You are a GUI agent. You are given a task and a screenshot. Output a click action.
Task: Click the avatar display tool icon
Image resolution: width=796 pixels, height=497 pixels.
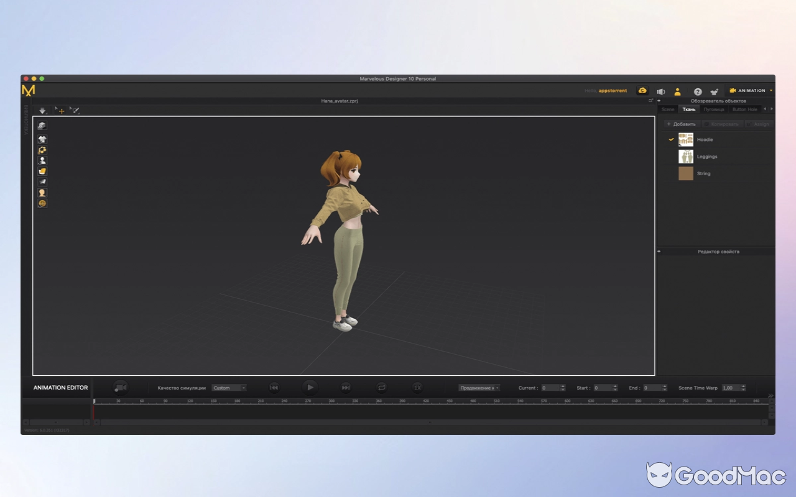[x=42, y=160]
